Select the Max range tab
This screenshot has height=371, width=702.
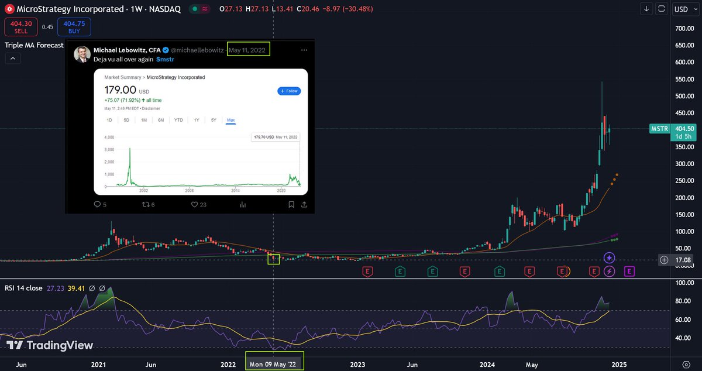(x=231, y=120)
